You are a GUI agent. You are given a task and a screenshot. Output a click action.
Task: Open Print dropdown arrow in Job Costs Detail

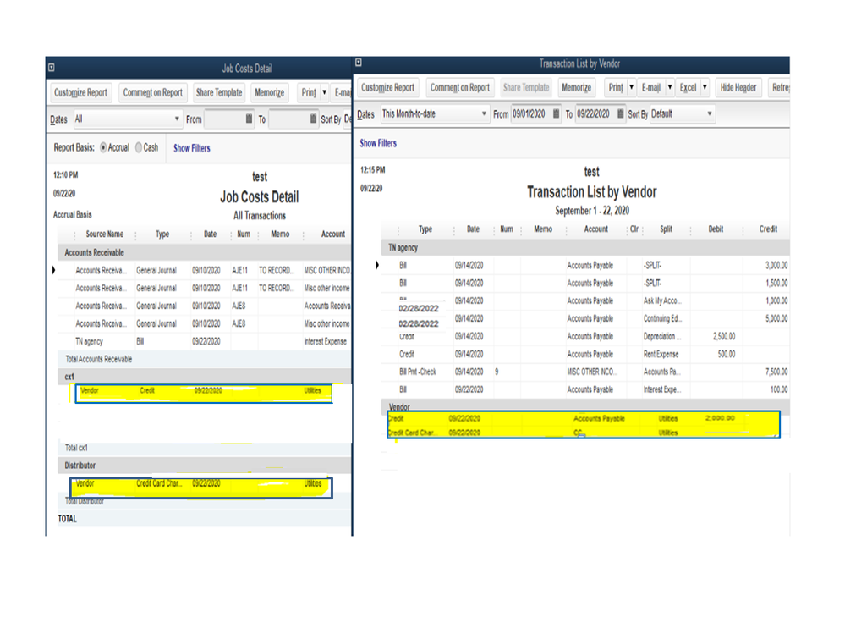point(325,93)
